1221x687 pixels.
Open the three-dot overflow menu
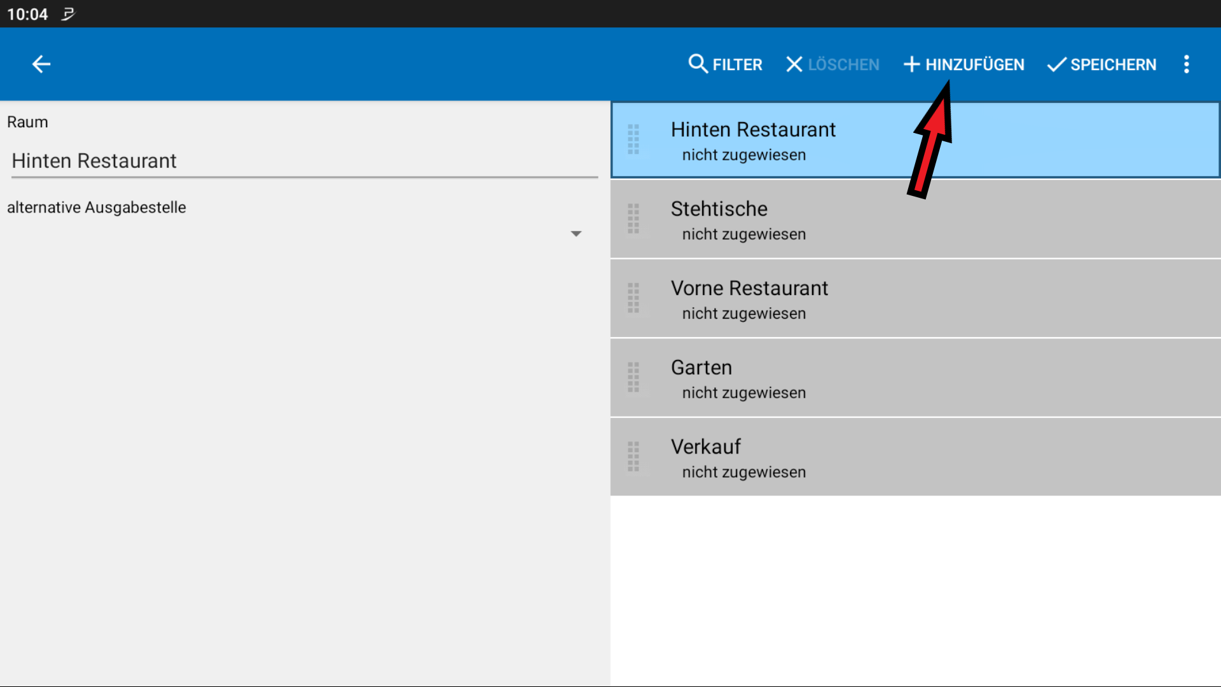[1186, 64]
